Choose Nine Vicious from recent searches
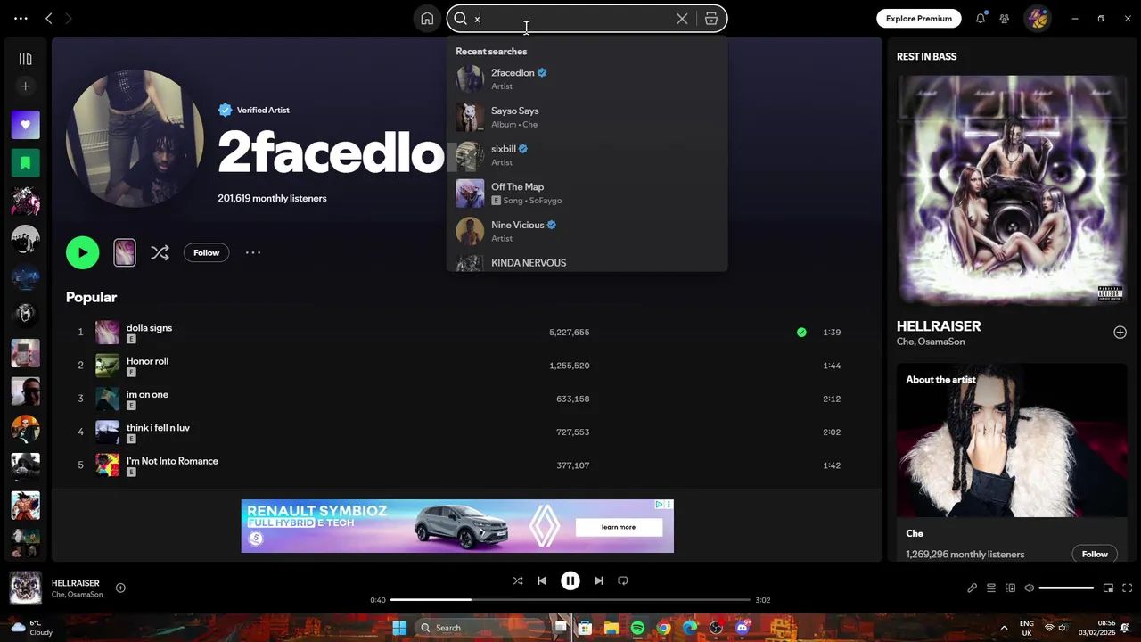 click(x=587, y=231)
